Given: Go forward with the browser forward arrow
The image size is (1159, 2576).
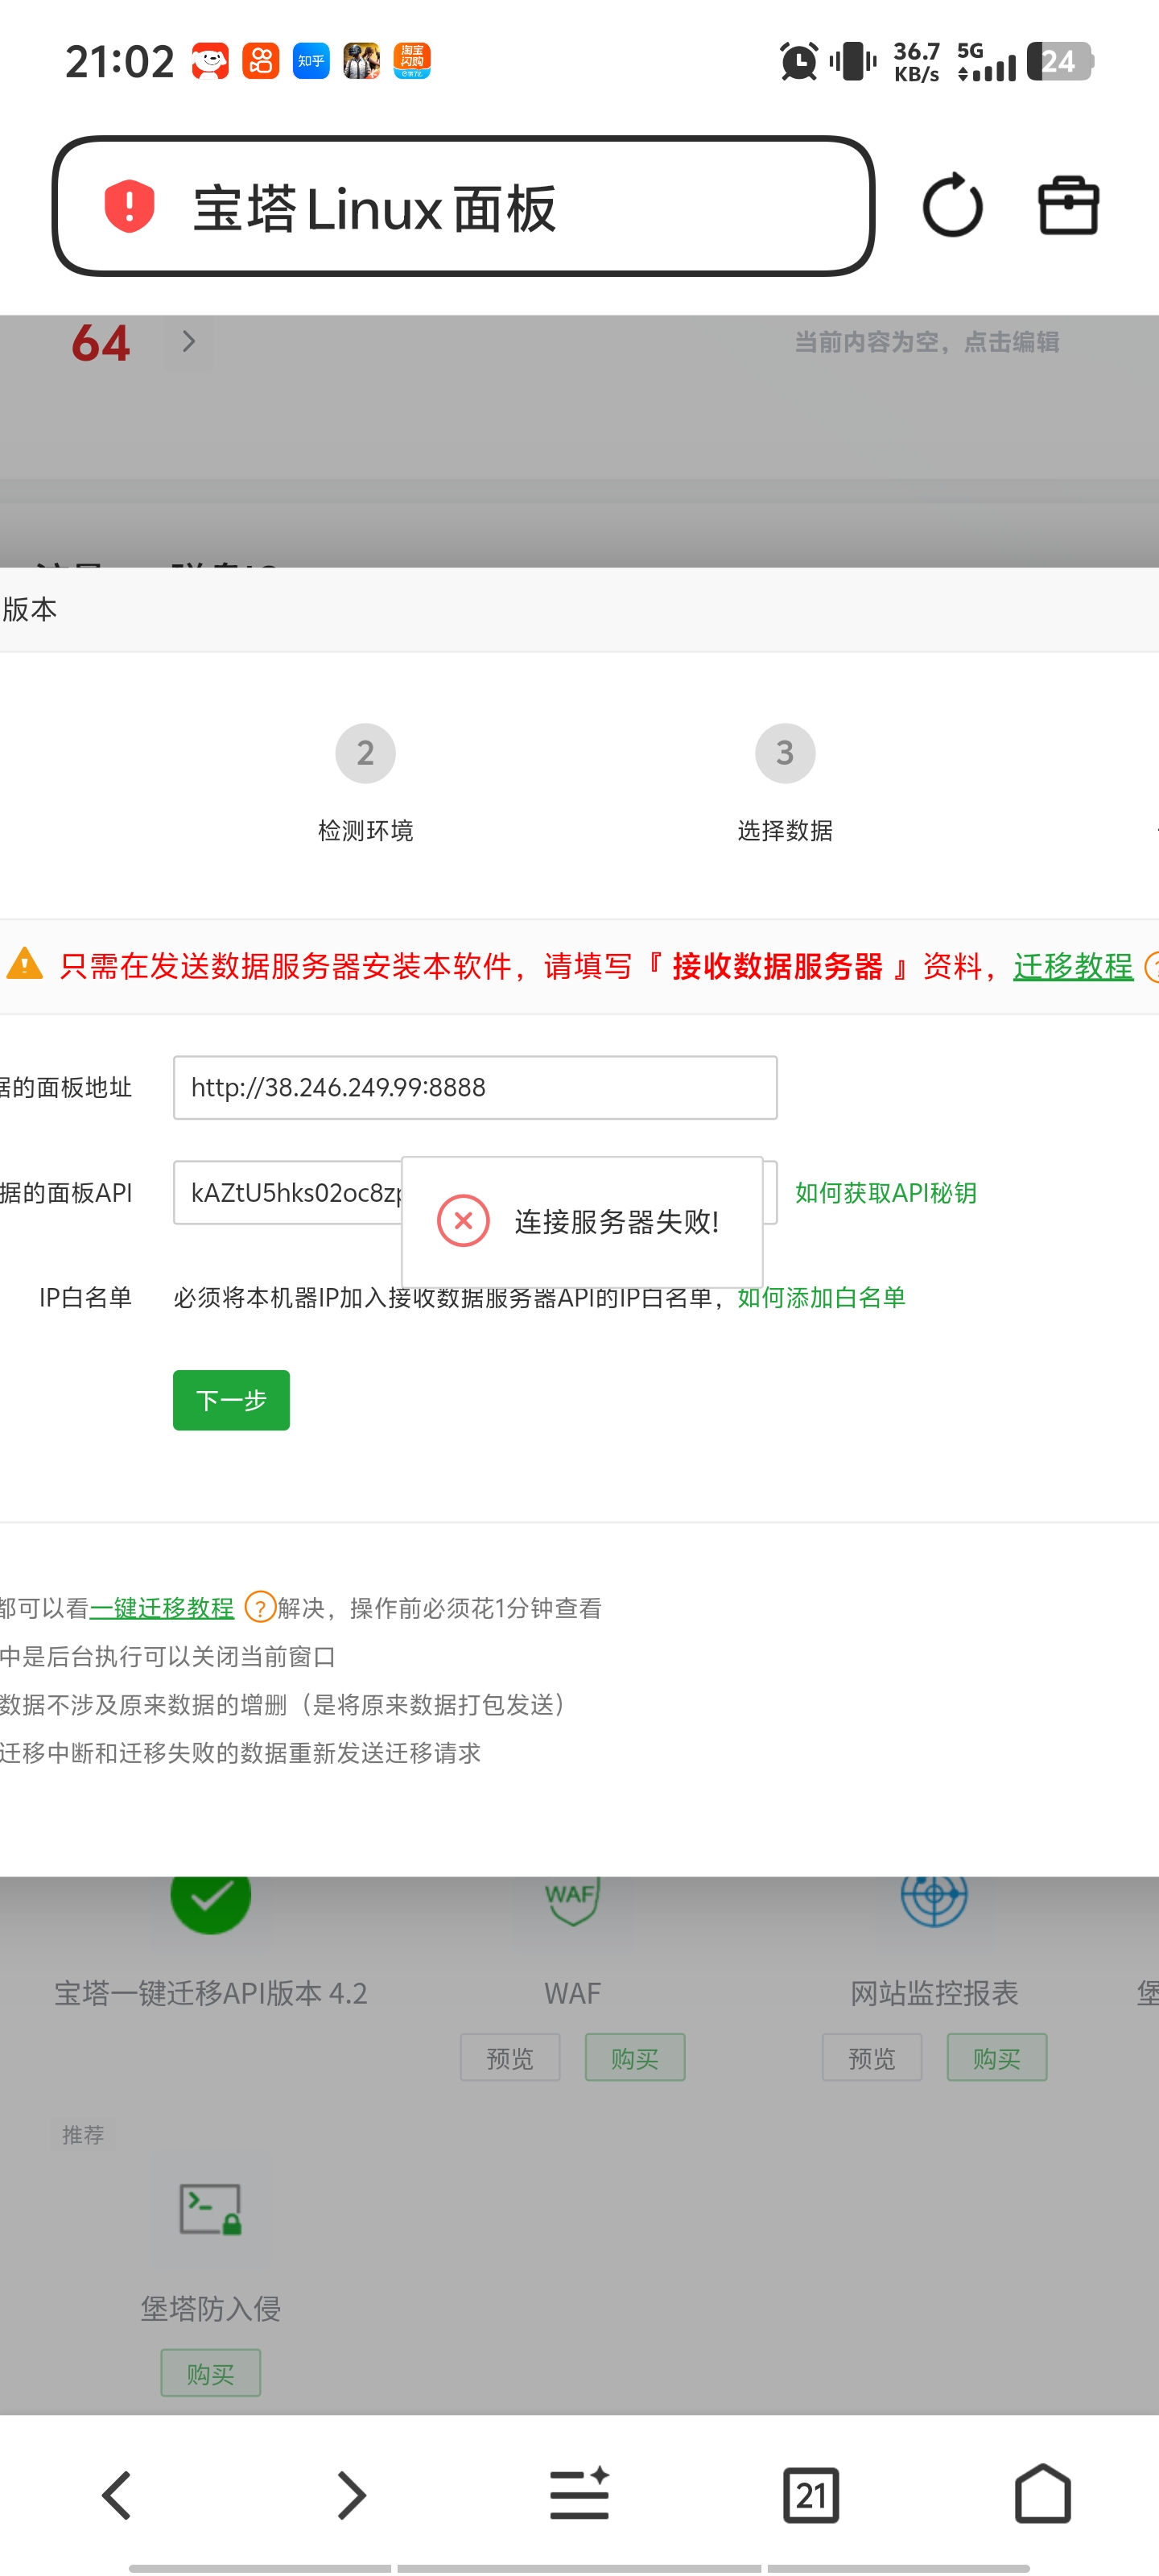Looking at the screenshot, I should tap(350, 2495).
